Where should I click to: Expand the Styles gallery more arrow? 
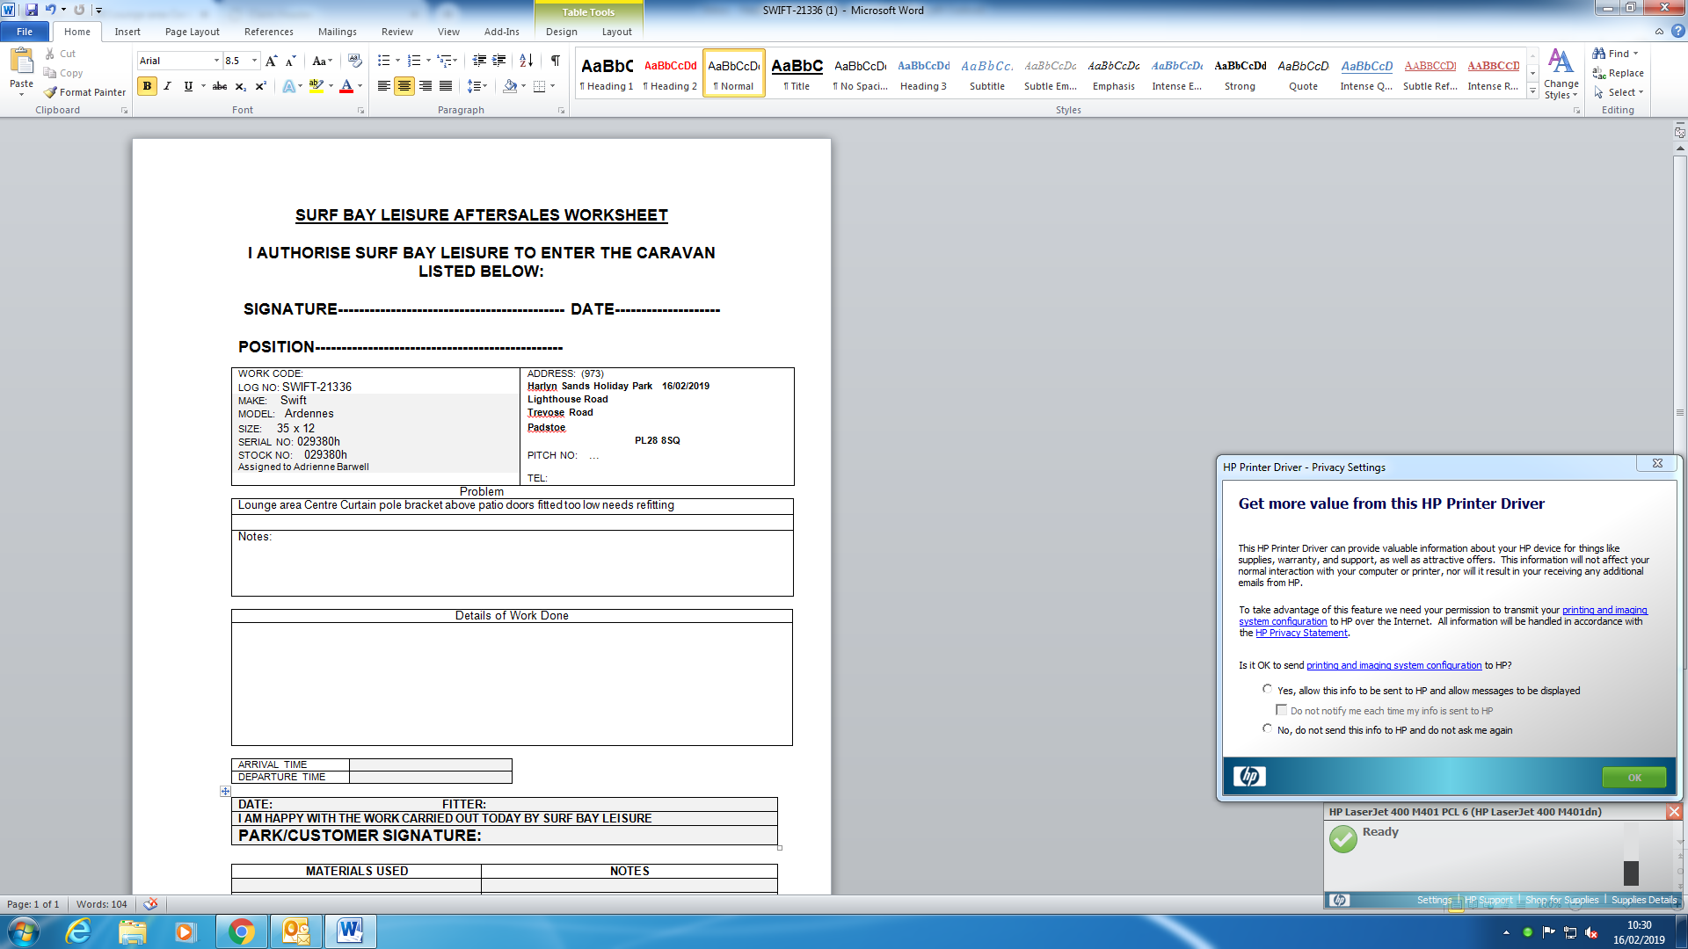click(x=1532, y=92)
